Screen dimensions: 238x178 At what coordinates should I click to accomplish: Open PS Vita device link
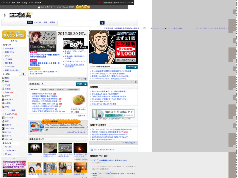pyautogui.click(x=8, y=154)
